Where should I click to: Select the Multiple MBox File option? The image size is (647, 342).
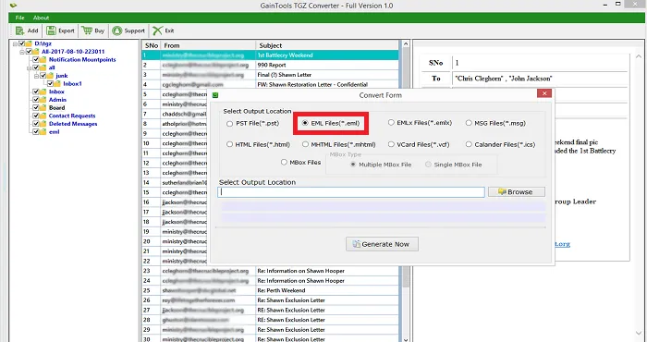[353, 165]
